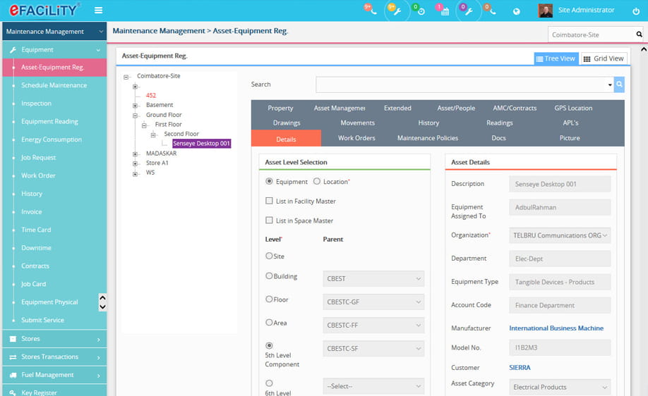Image resolution: width=648 pixels, height=396 pixels.
Task: Check the List in Facility Master box
Action: (269, 201)
